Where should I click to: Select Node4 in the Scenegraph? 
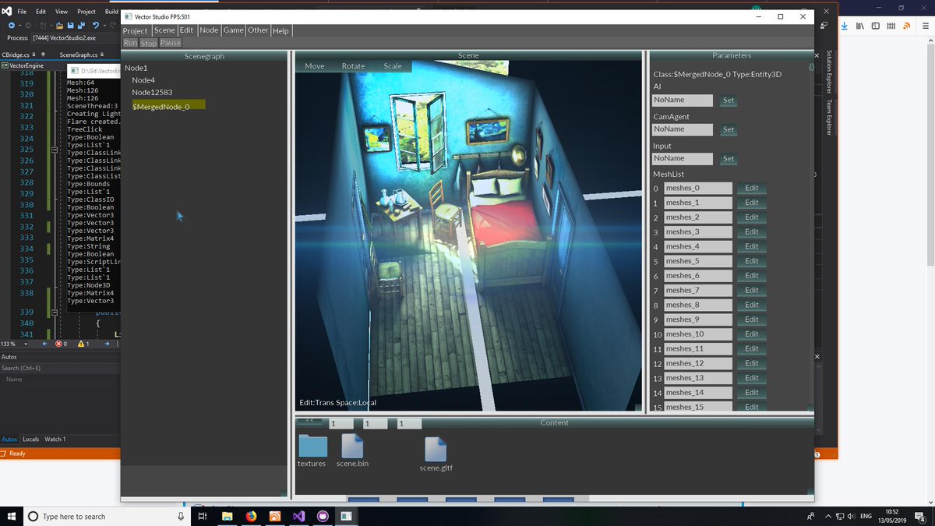[143, 80]
